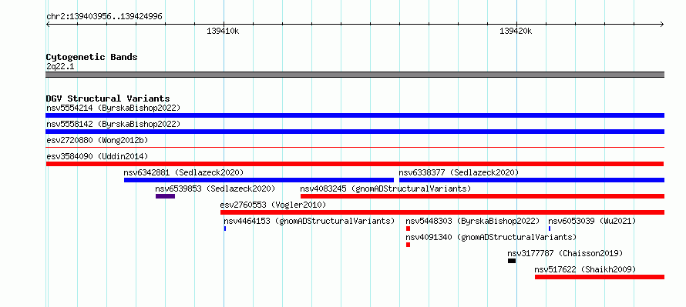This screenshot has width=686, height=307.
Task: Open the nsv6053039 (Wu2021) label
Action: click(x=592, y=221)
